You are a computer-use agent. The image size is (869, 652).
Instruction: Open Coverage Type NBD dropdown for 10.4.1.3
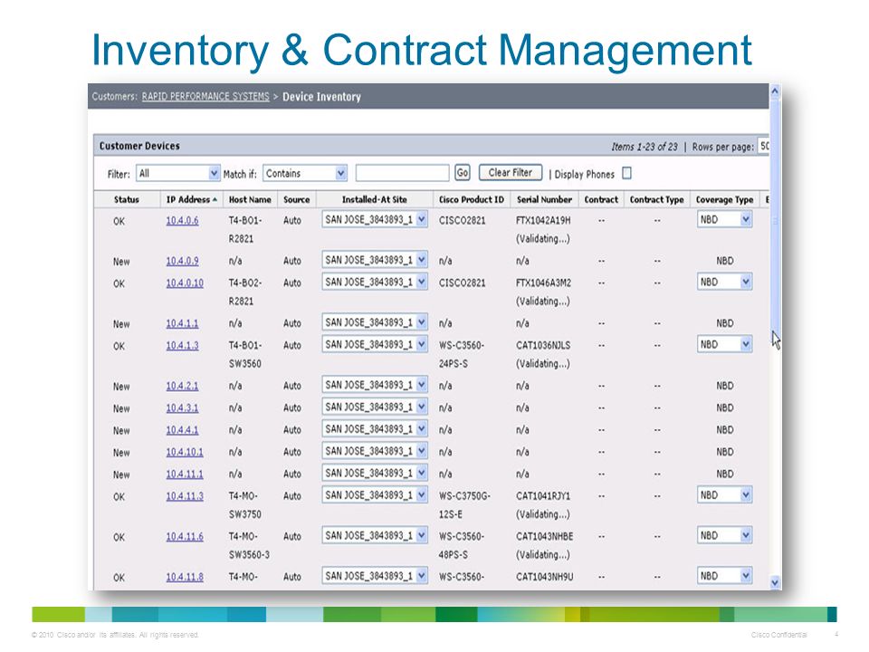[x=724, y=345]
